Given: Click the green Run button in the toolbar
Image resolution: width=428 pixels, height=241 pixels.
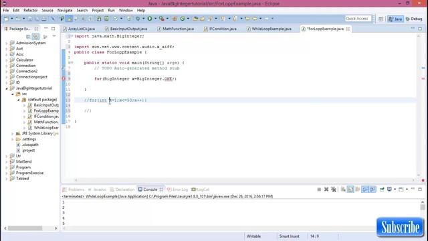Looking at the screenshot, I should [150, 19].
